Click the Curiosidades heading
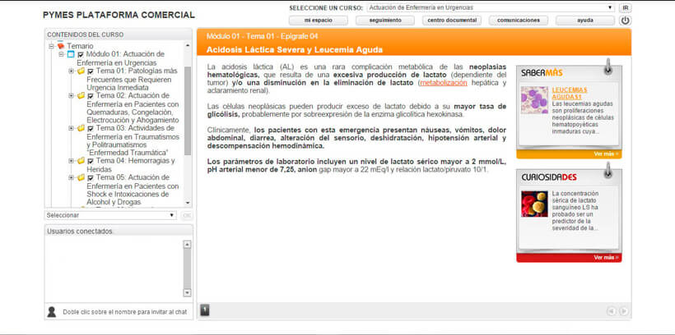This screenshot has width=675, height=335. [549, 177]
